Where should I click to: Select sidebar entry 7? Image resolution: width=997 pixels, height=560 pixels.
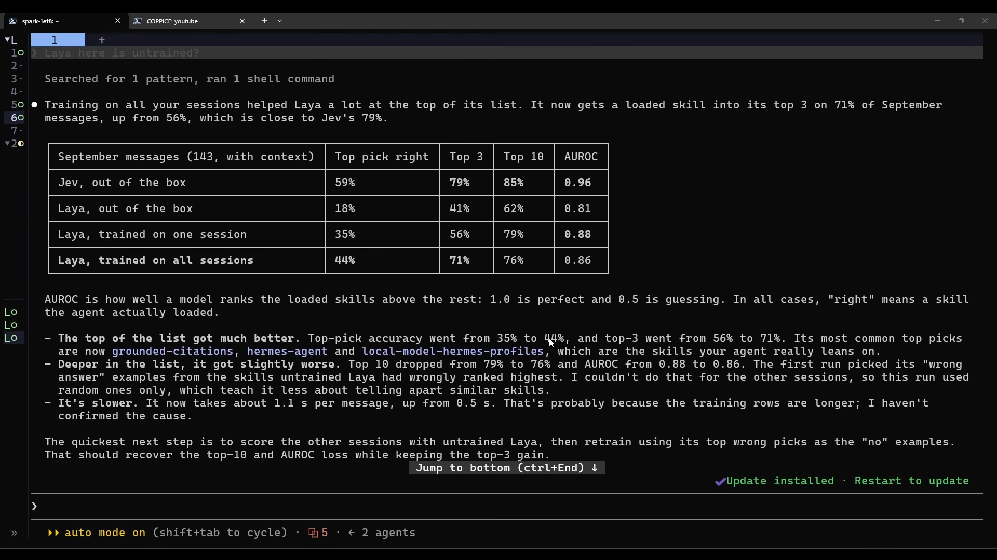(16, 130)
